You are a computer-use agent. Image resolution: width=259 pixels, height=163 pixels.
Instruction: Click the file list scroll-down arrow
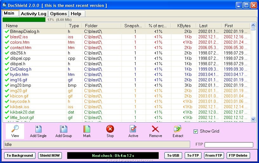(253, 119)
